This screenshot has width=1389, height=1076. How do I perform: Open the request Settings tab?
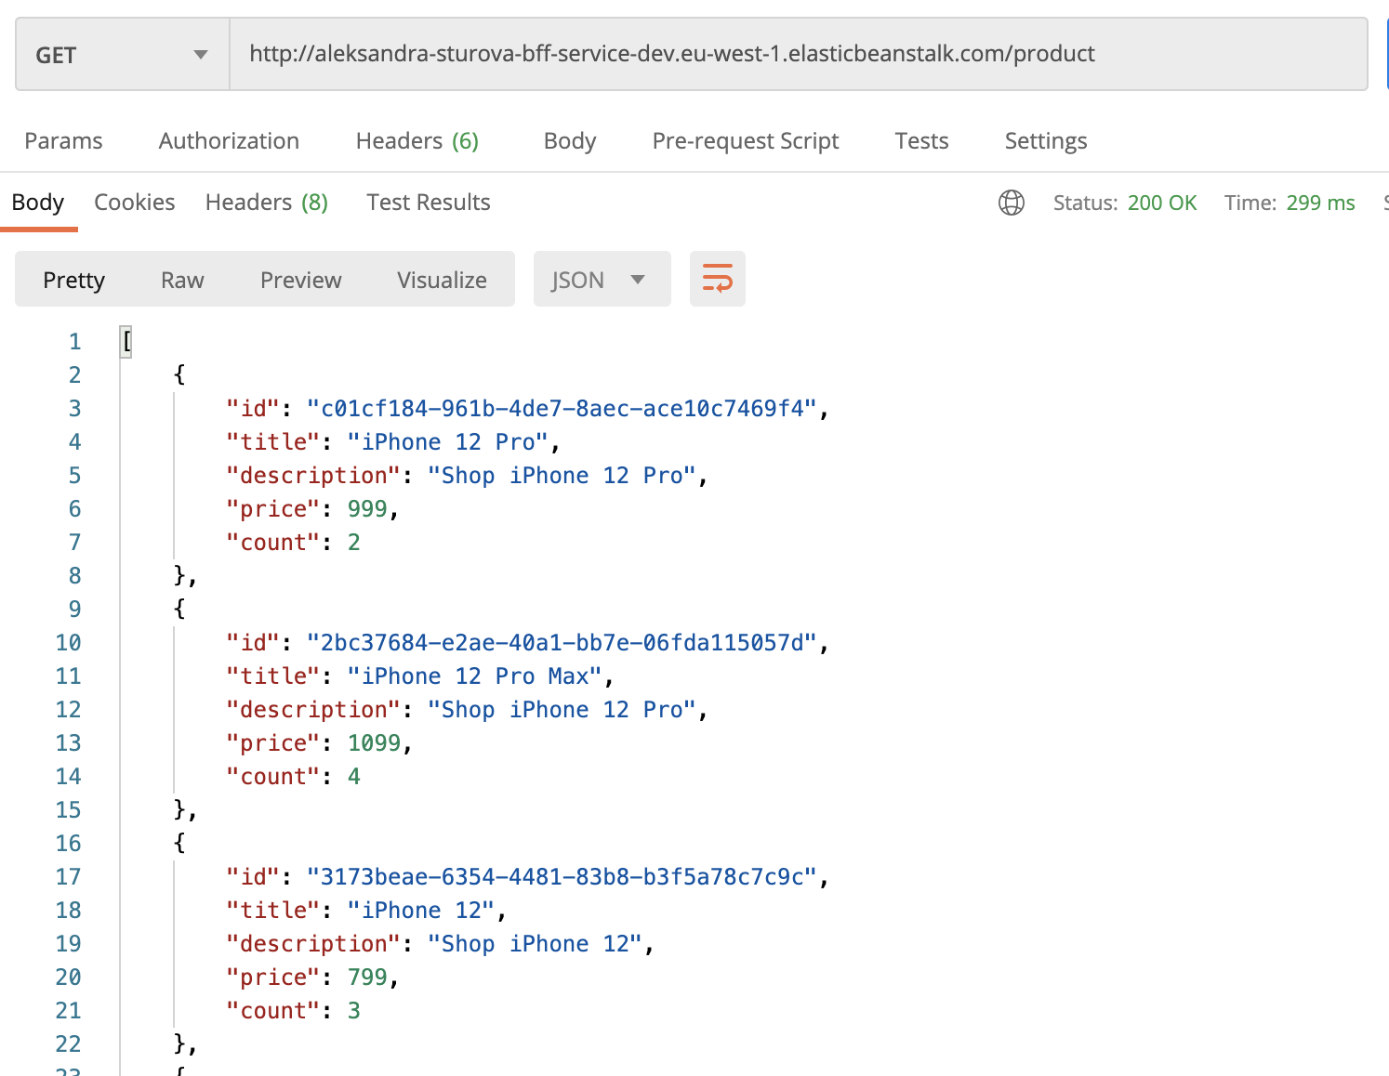point(1045,141)
